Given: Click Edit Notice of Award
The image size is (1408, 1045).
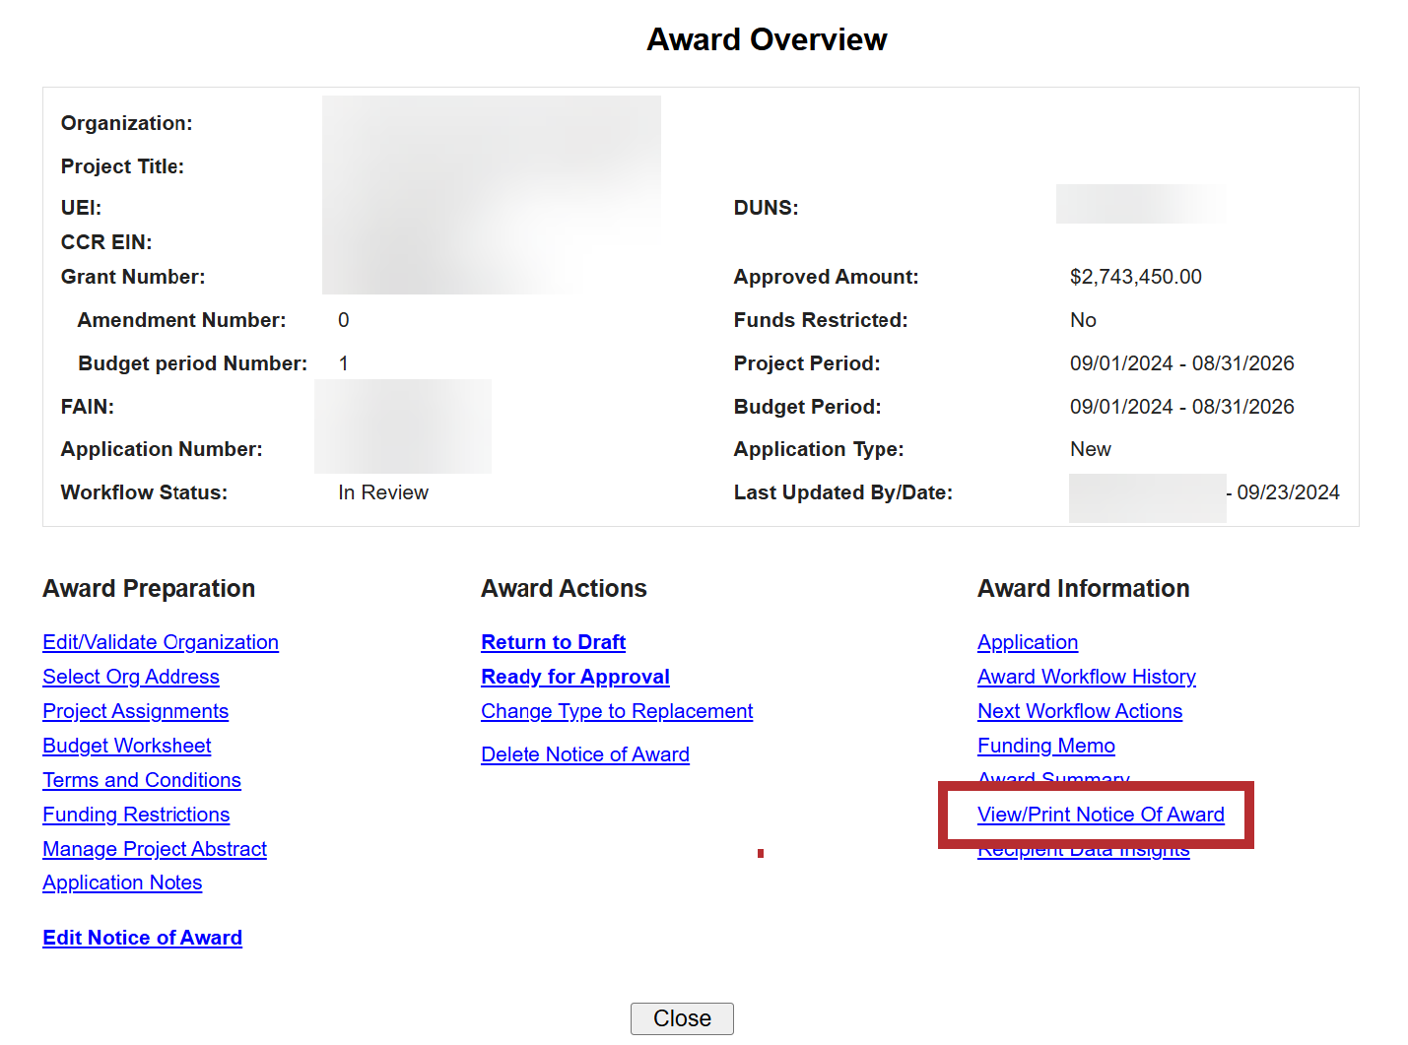Looking at the screenshot, I should click(x=143, y=938).
